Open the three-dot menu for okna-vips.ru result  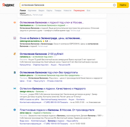click(x=53, y=113)
